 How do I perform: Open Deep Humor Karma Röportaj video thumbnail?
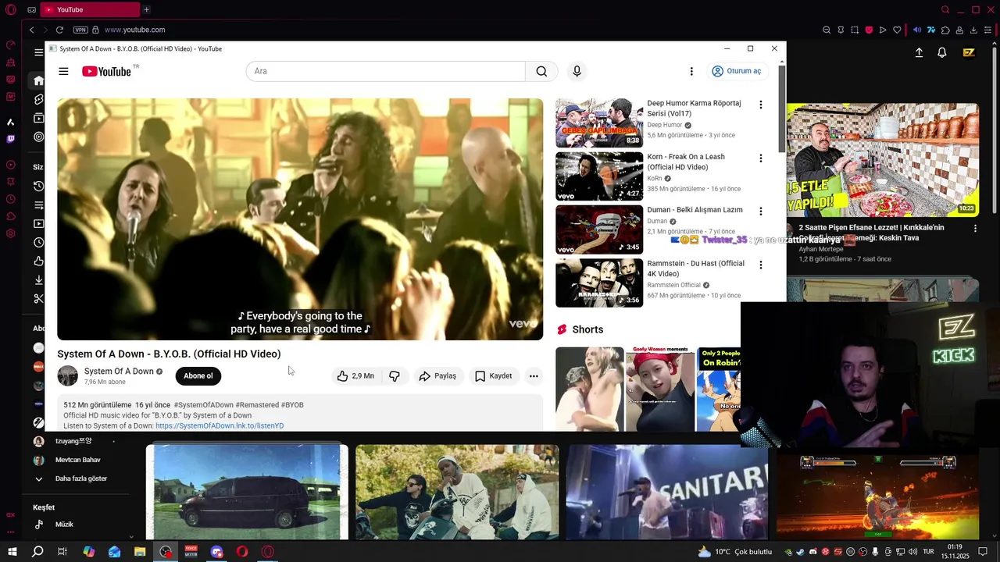click(599, 123)
